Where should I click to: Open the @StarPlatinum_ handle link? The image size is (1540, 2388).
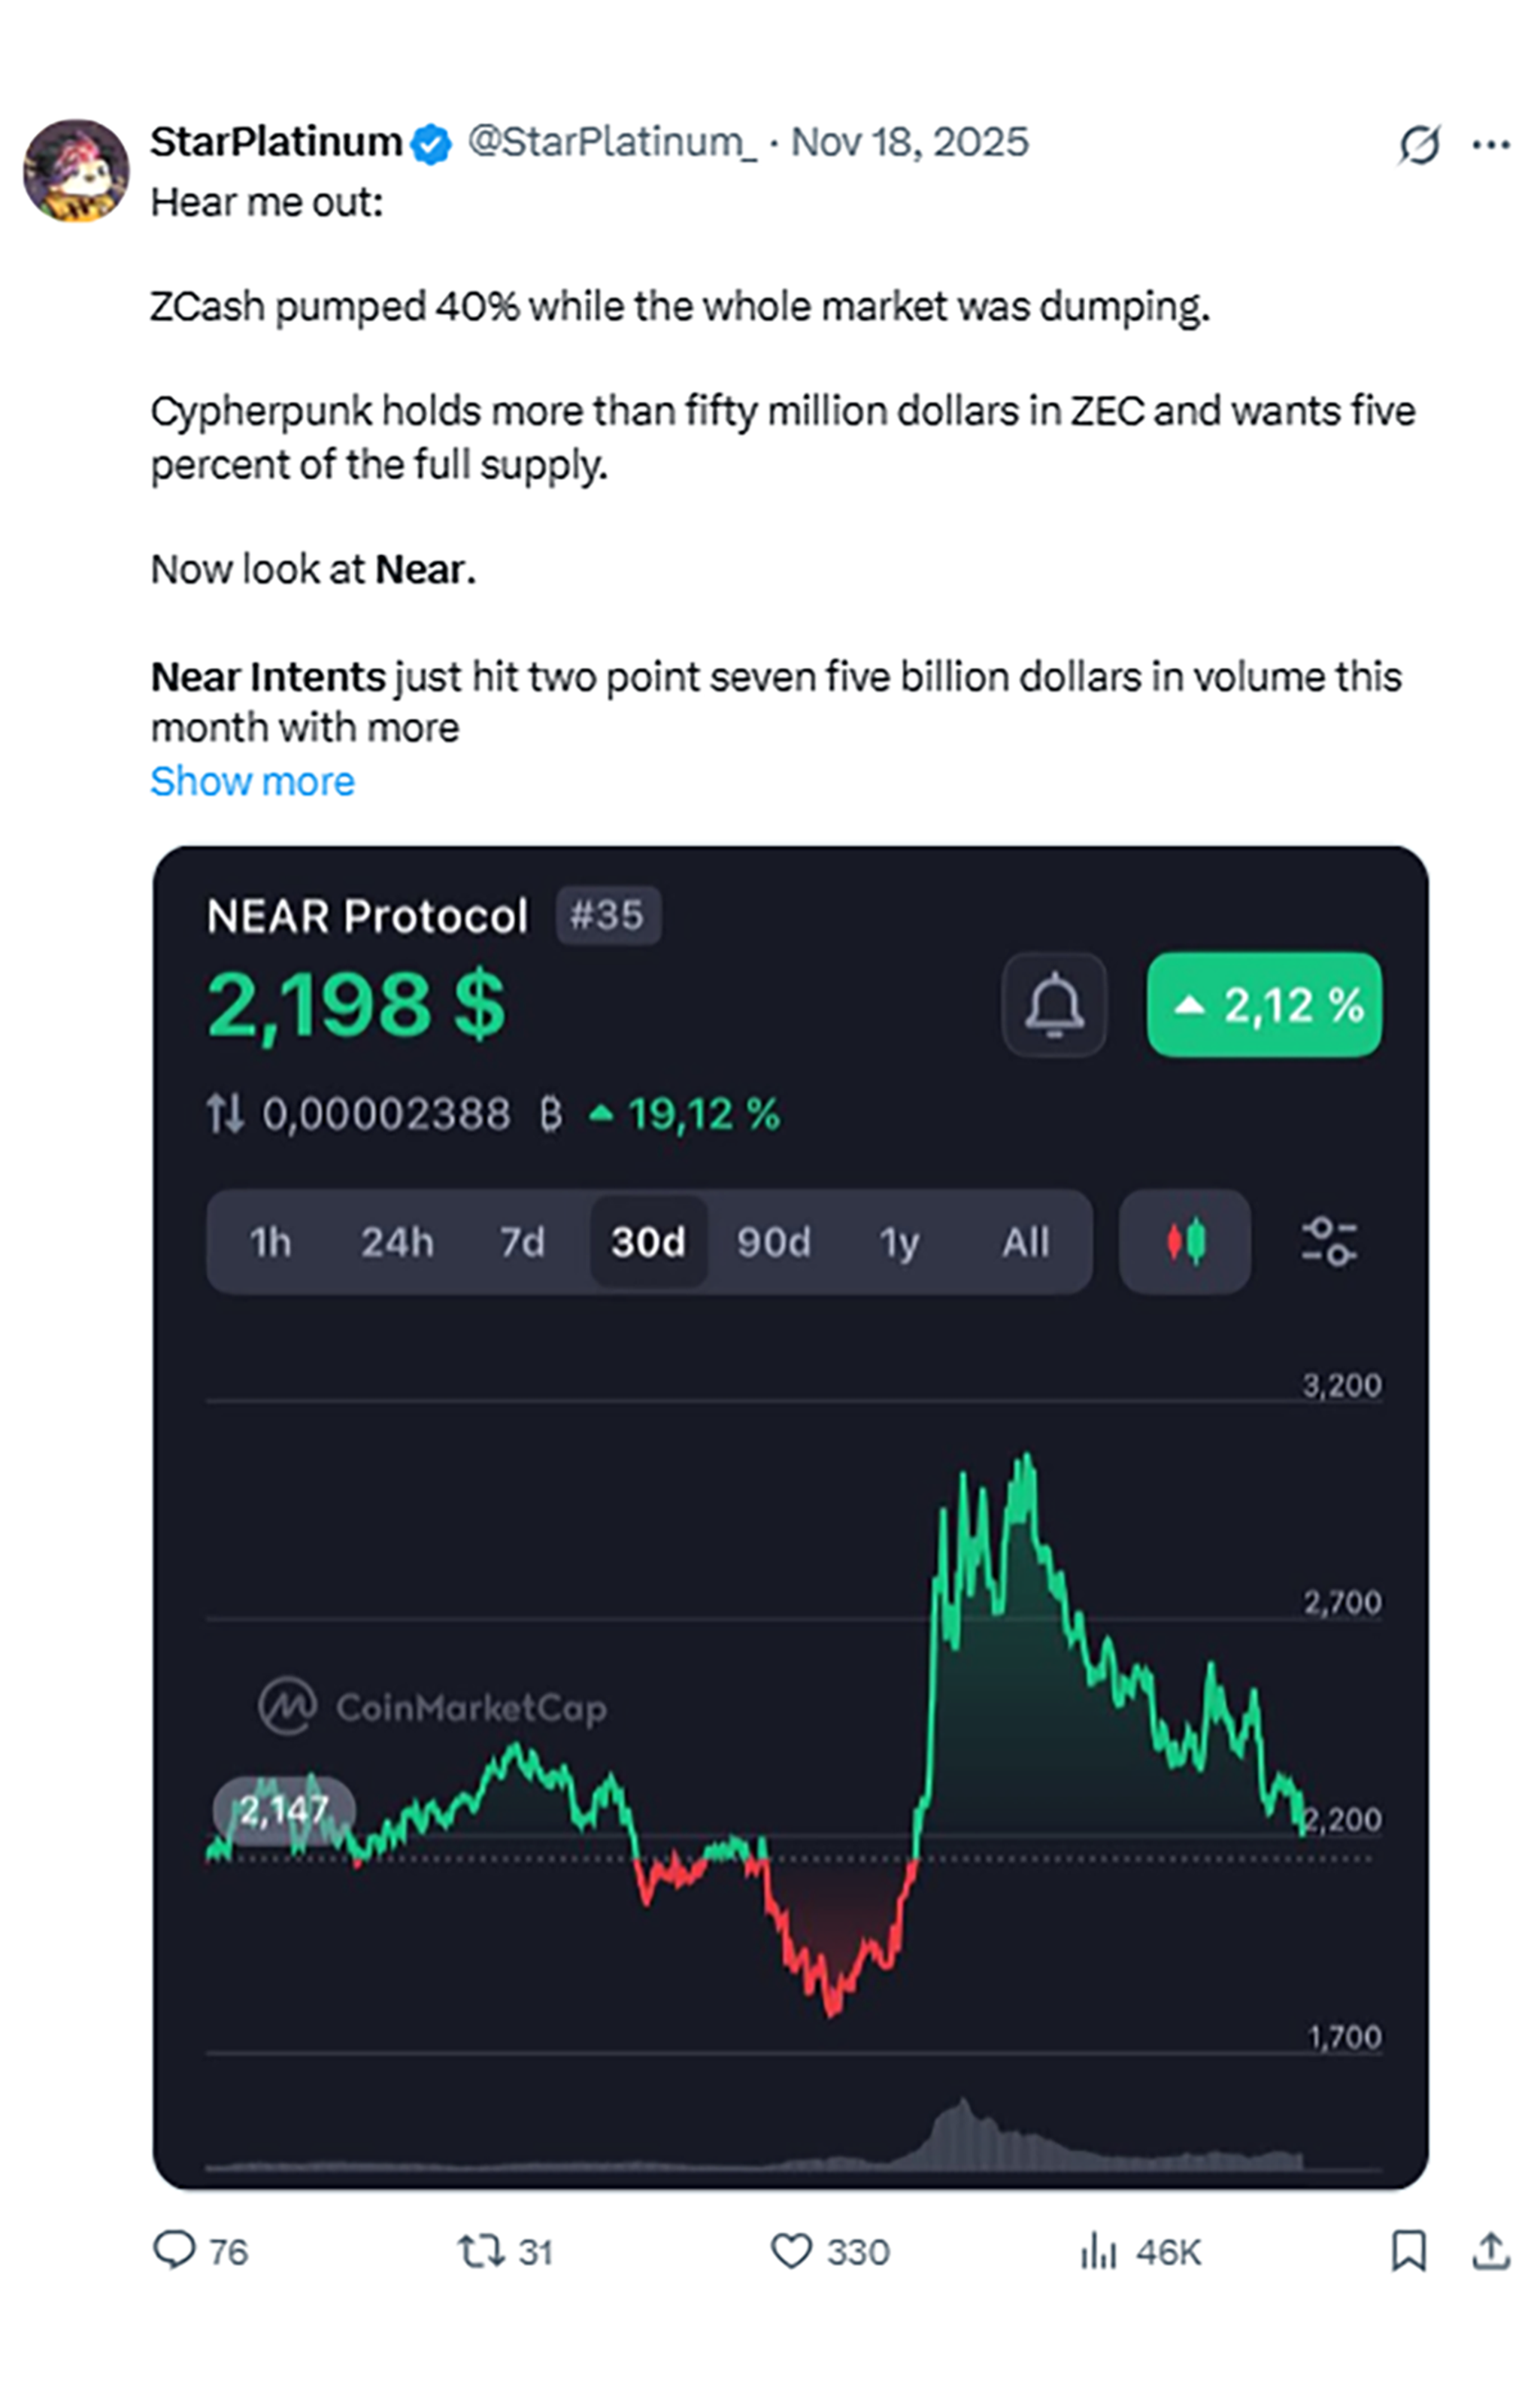click(x=612, y=142)
